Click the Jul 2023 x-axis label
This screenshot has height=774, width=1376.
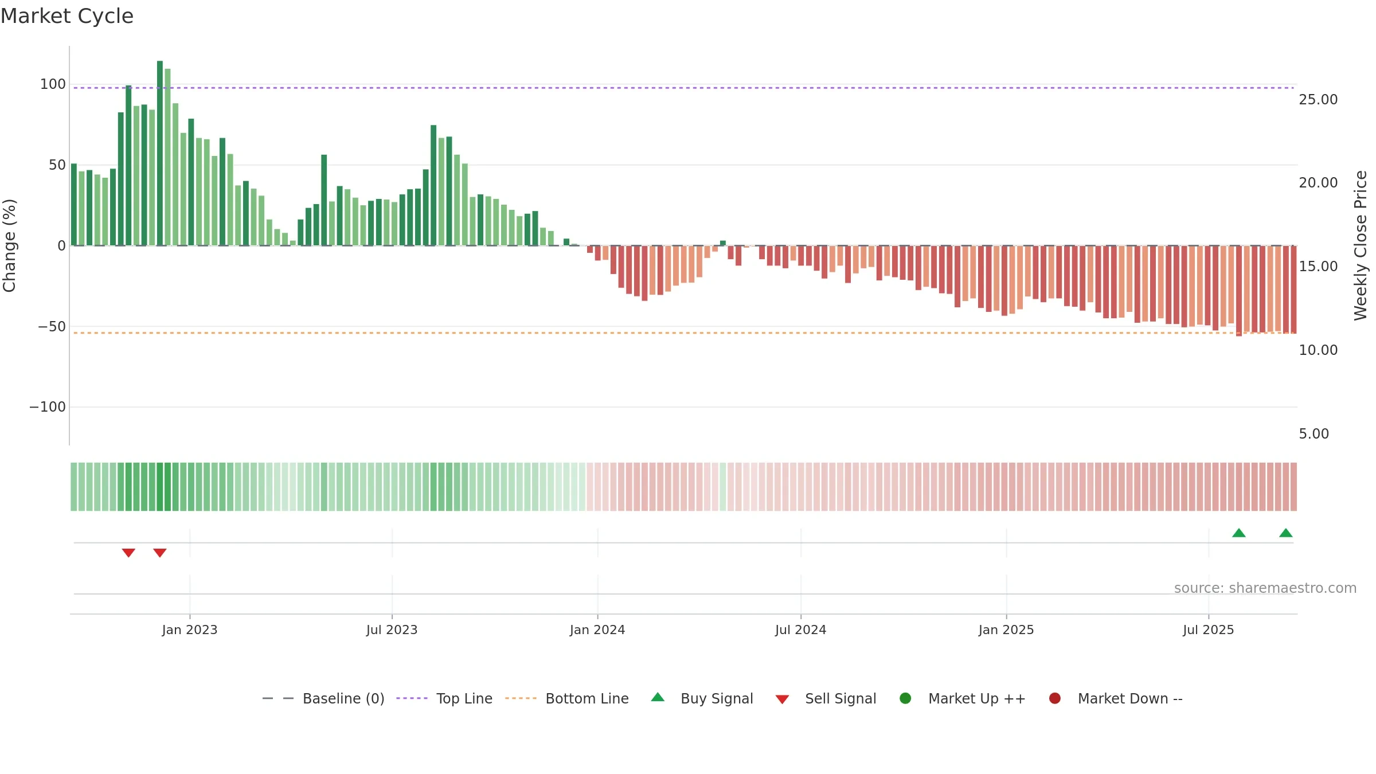tap(392, 630)
